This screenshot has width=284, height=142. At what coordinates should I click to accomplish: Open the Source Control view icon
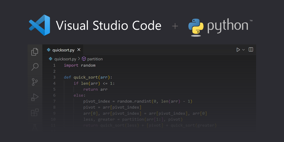point(35,82)
